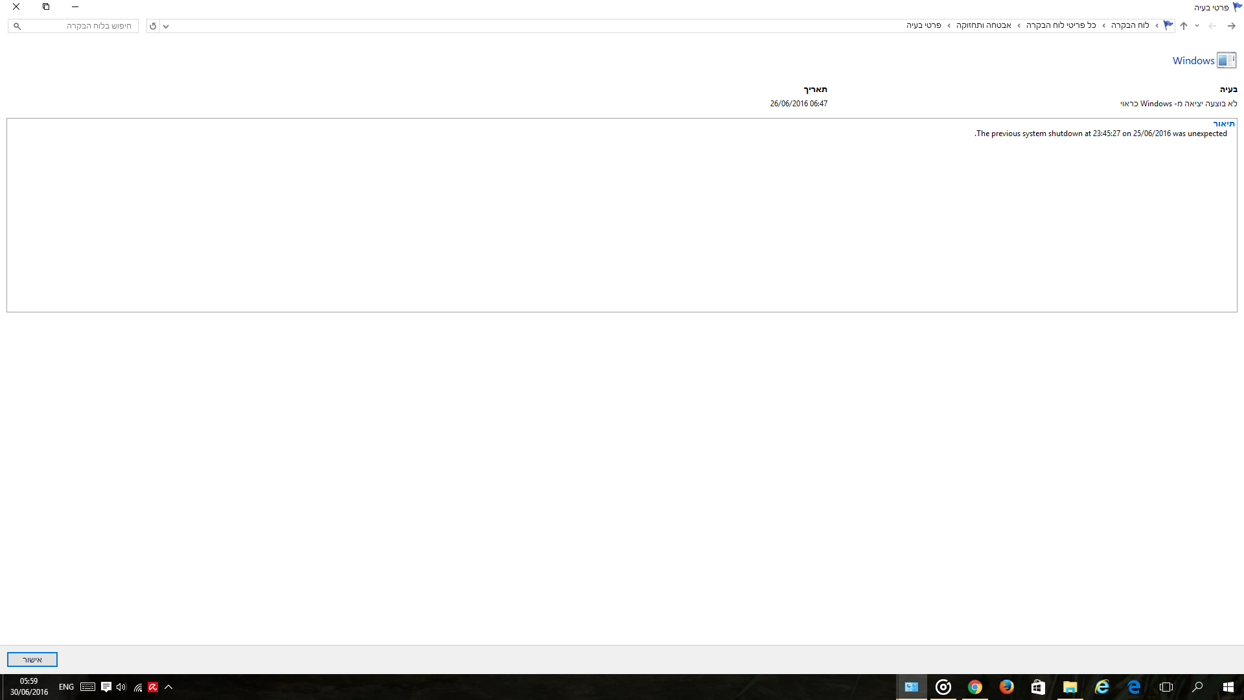
Task: Click the search Control Panel field
Action: [73, 26]
